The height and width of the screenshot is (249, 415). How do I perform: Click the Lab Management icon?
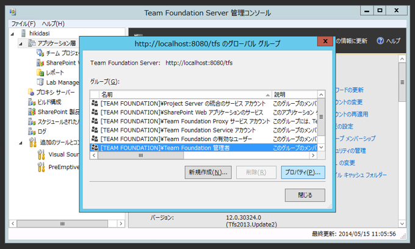(40, 82)
